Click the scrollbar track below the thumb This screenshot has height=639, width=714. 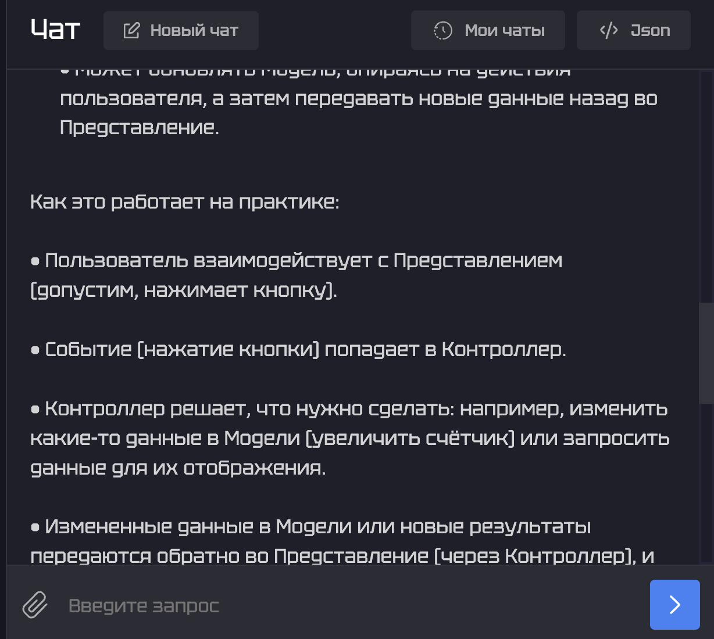706,482
